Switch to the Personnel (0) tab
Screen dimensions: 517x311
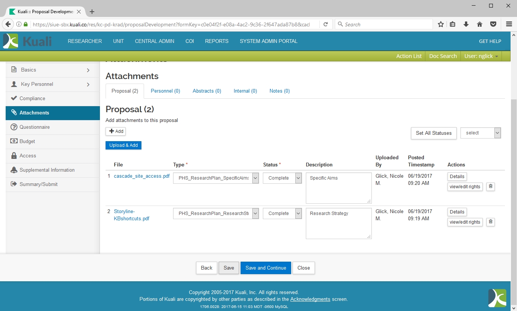point(165,91)
